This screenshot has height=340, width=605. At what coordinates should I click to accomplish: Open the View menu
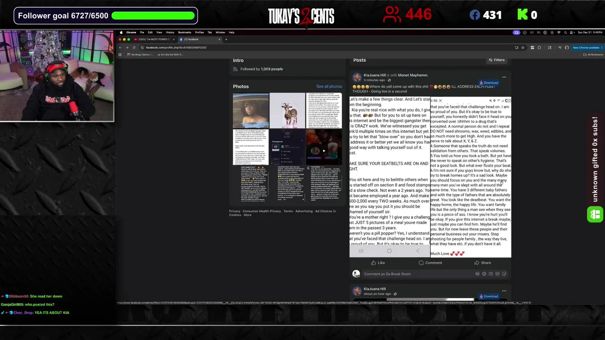[159, 33]
